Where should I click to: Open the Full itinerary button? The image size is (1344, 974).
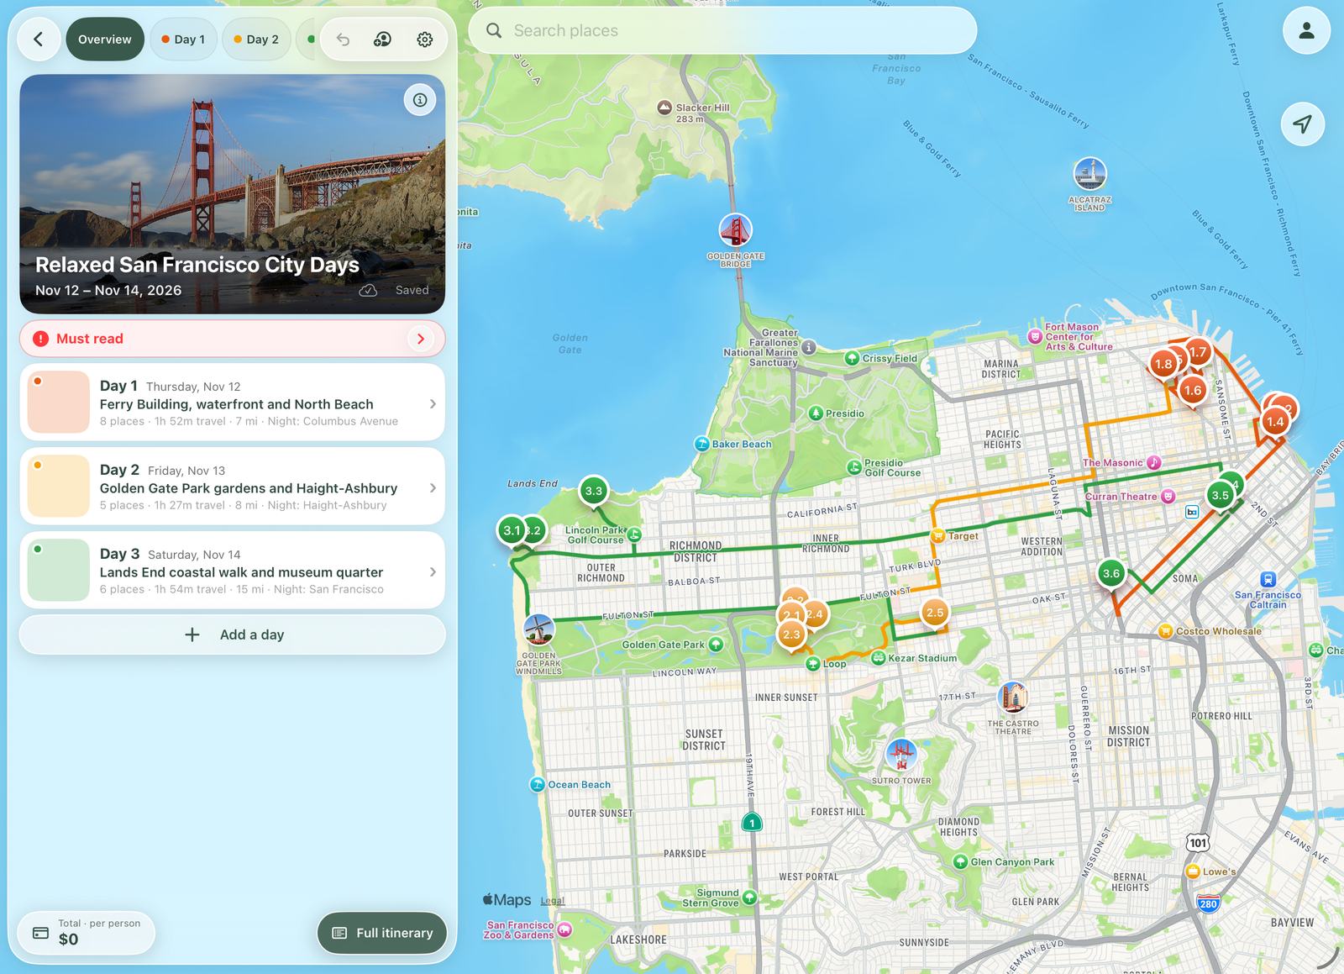382,933
